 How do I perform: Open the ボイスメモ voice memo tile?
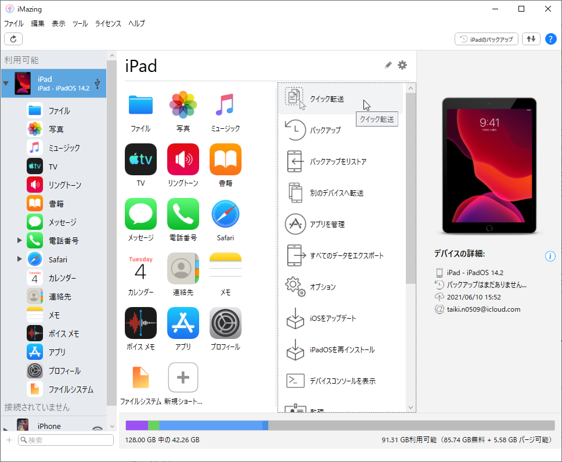pyautogui.click(x=140, y=329)
